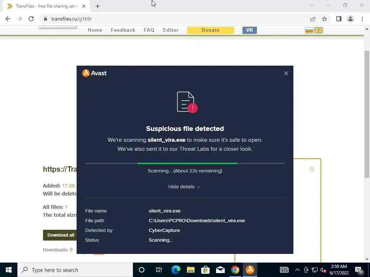Launch Microsoft Edge from taskbar
The width and height of the screenshot is (370, 277).
pos(176,270)
